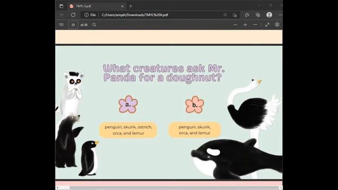Zoom out the PDF
Screen dimensions: 338x190
(235, 25)
